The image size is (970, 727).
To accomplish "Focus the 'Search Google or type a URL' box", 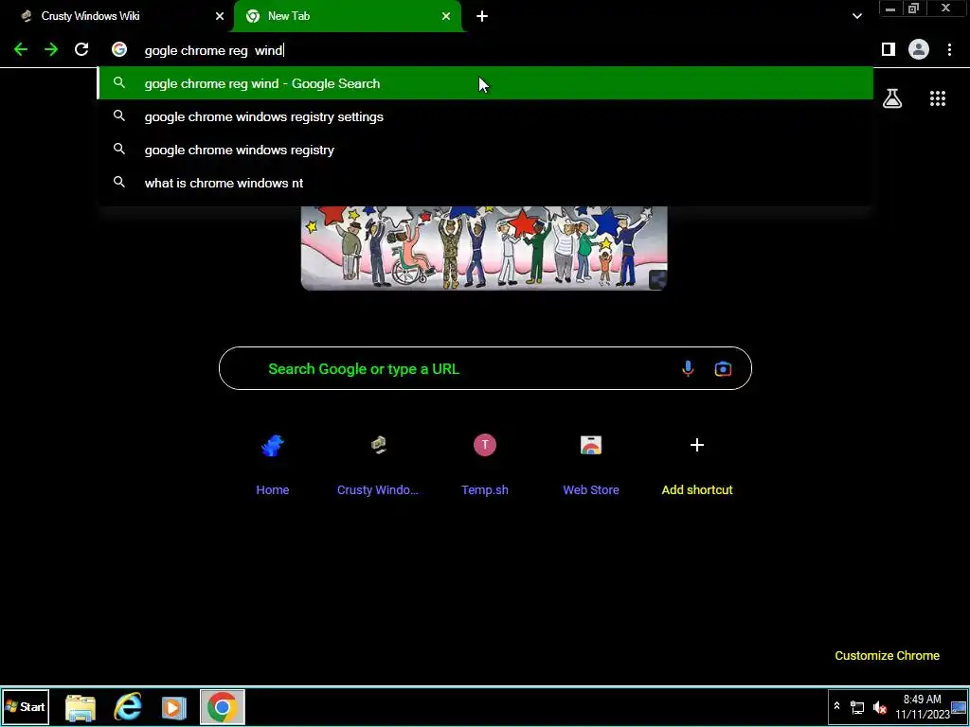I will click(x=485, y=368).
